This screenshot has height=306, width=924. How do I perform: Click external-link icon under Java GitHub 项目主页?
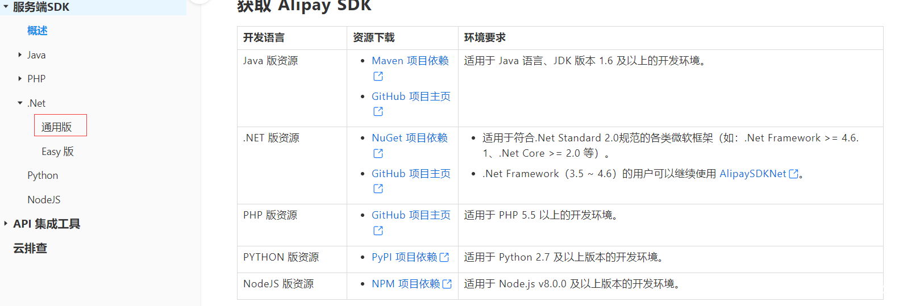click(378, 112)
